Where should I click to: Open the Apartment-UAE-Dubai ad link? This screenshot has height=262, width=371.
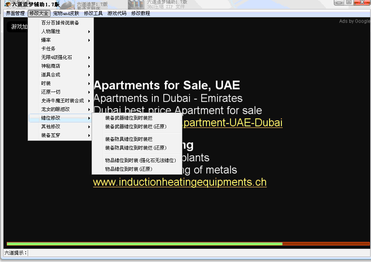[x=232, y=123]
